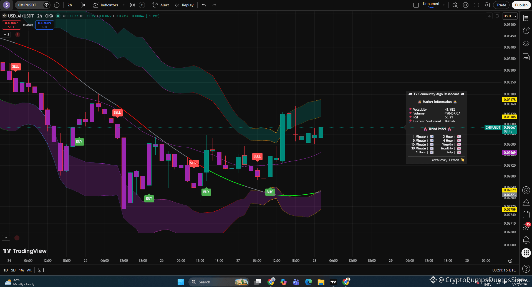
Task: Collapse the indicators legend showing 3
Action: pos(6,35)
